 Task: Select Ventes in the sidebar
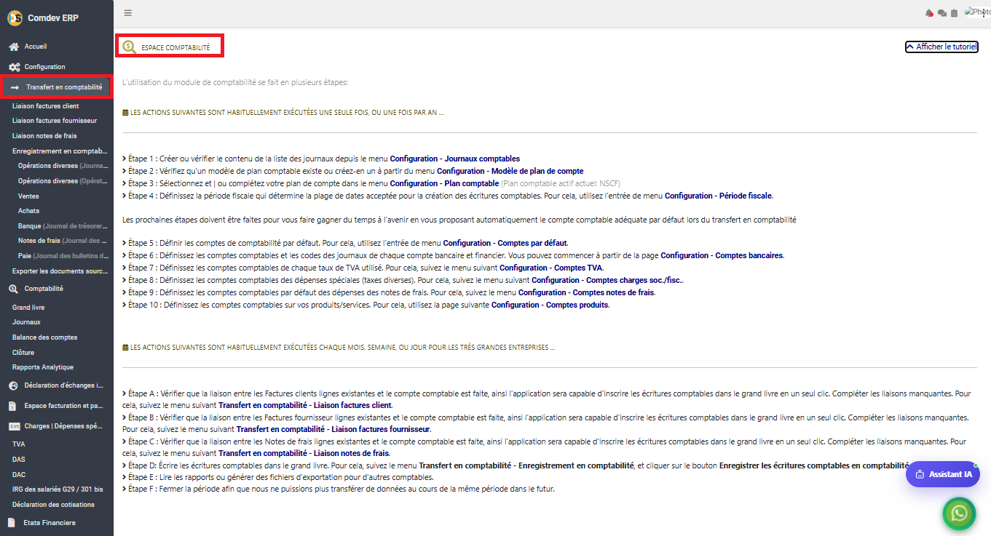(x=28, y=196)
